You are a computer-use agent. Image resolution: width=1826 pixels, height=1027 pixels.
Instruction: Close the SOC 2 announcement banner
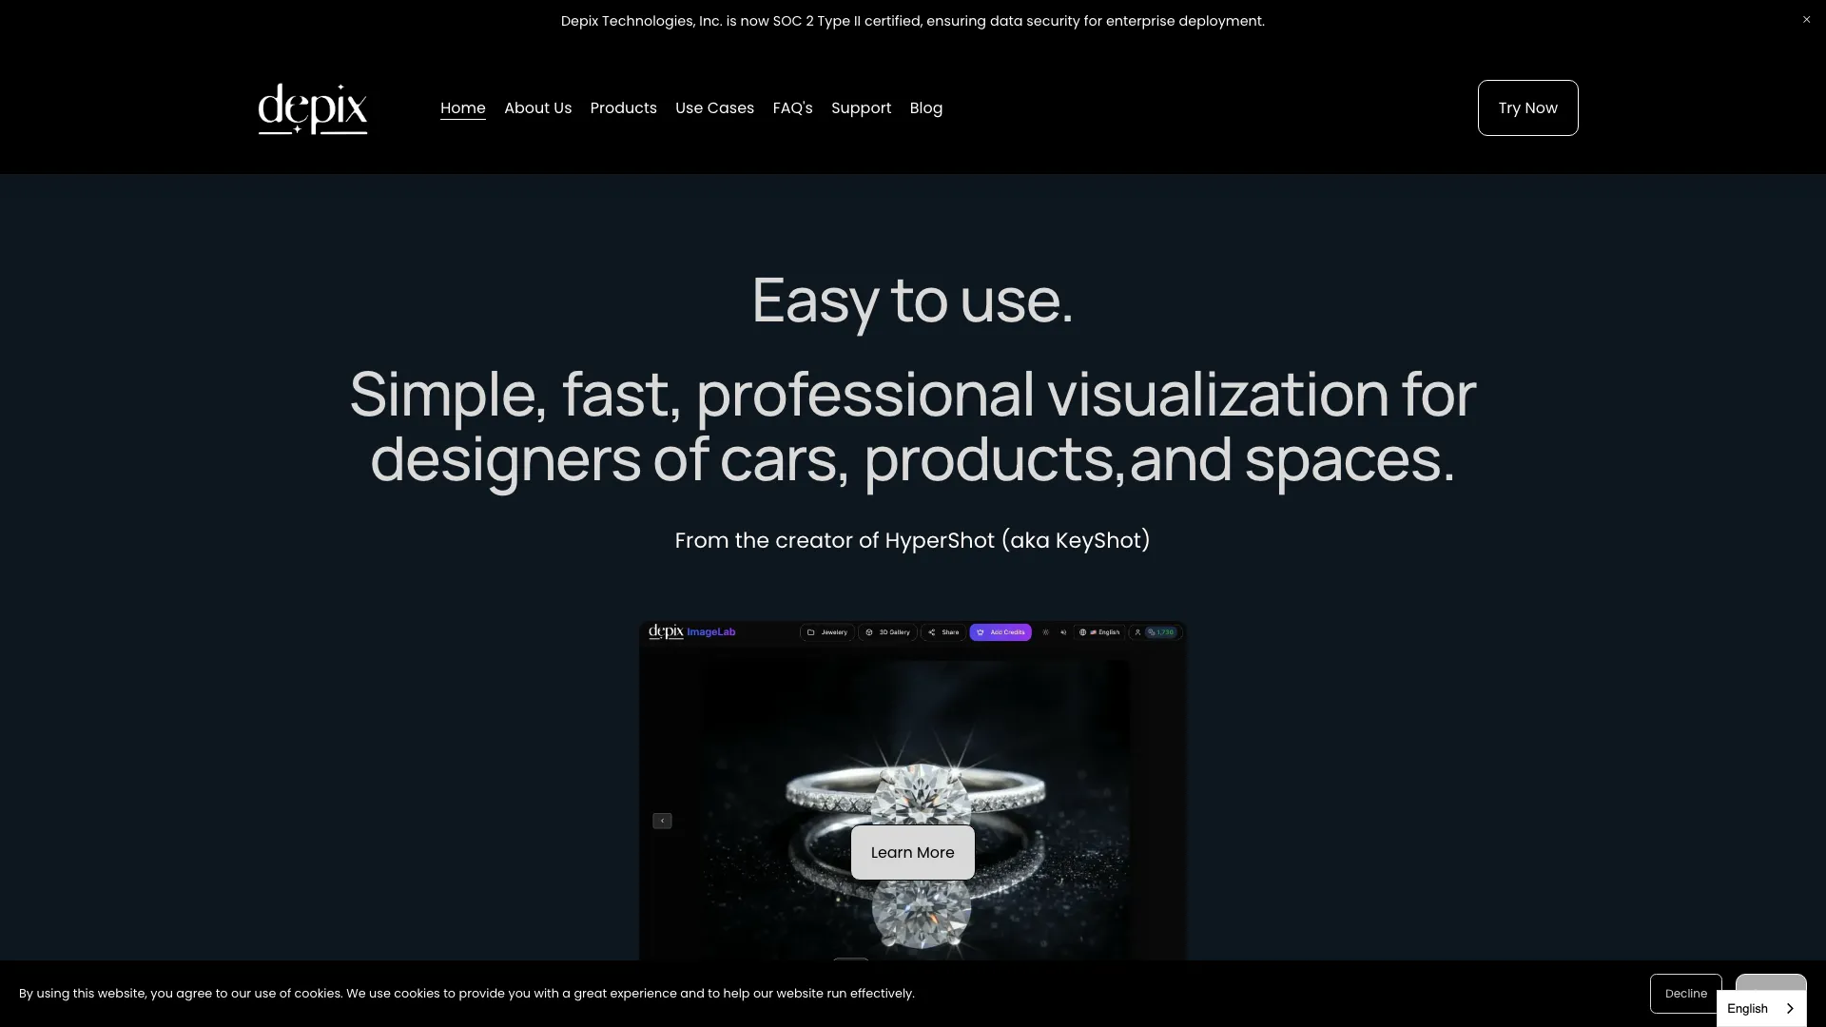click(x=1806, y=20)
